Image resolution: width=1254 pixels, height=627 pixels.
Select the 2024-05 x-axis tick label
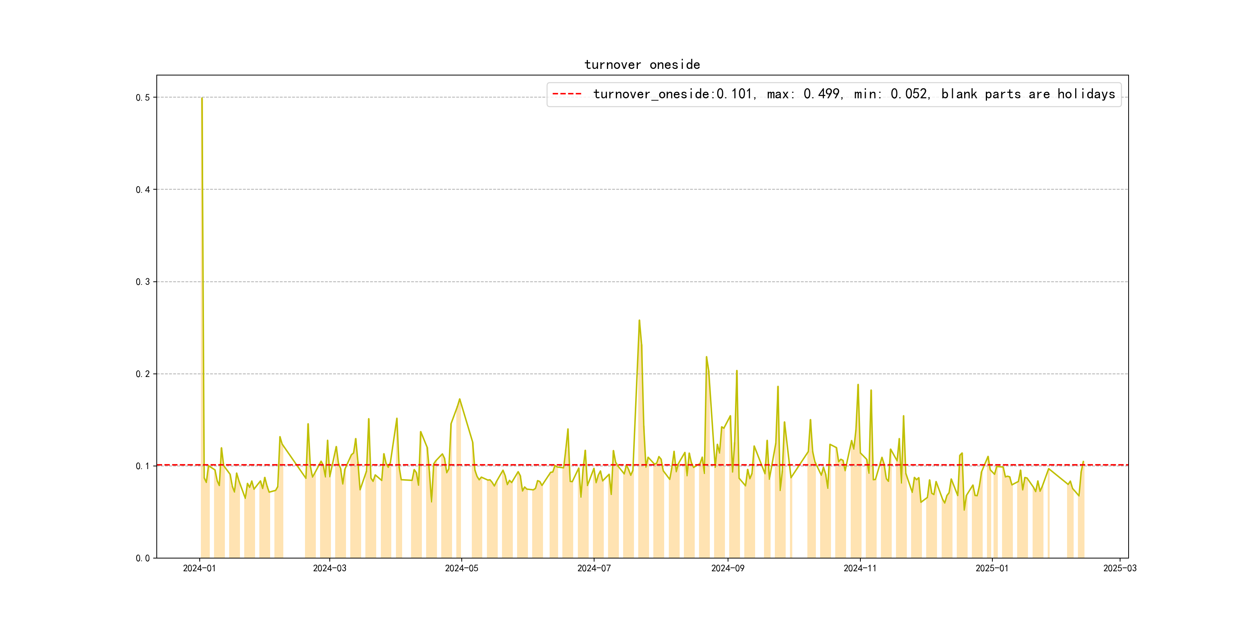(461, 568)
